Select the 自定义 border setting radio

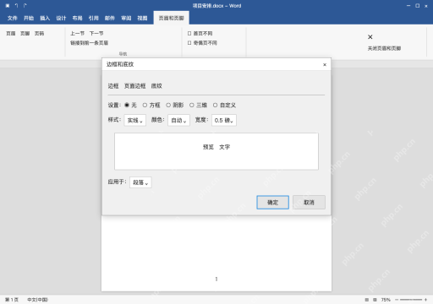(x=215, y=105)
